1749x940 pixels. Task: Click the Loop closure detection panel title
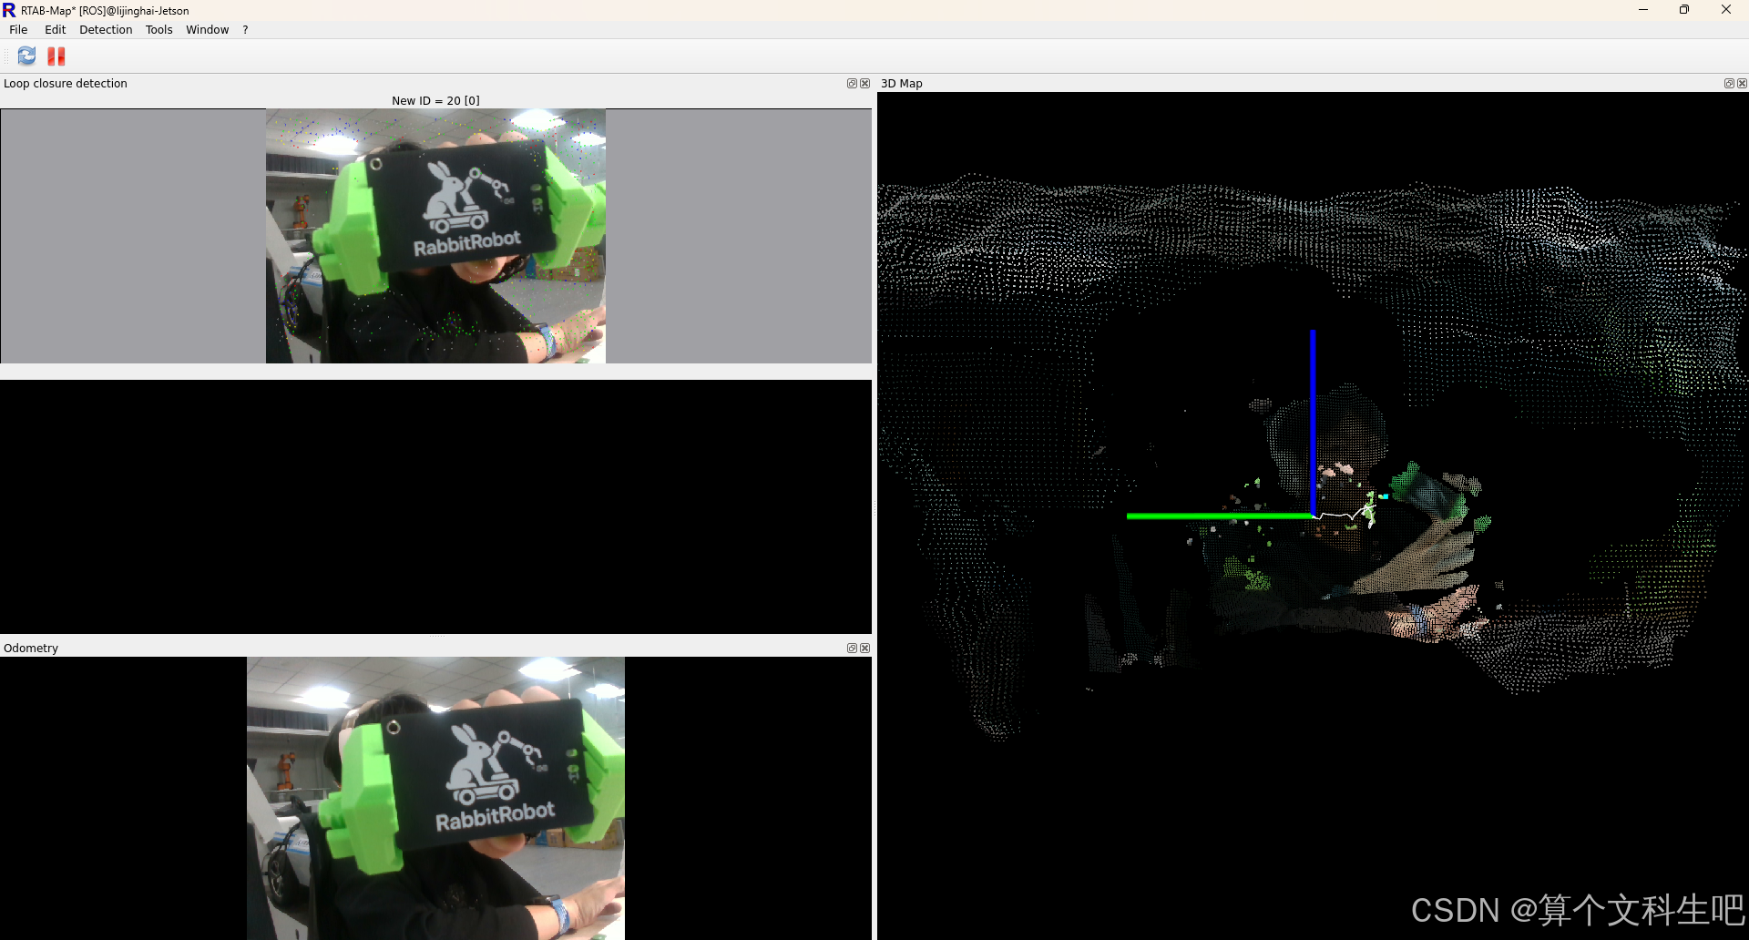click(x=66, y=83)
